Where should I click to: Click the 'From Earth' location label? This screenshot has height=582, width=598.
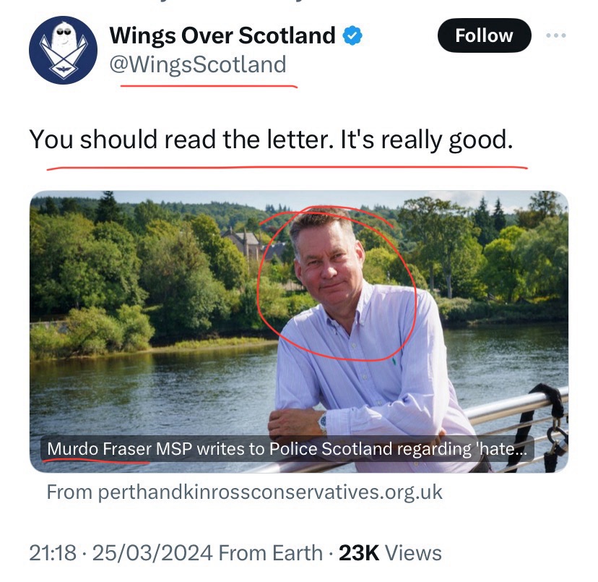[x=269, y=553]
